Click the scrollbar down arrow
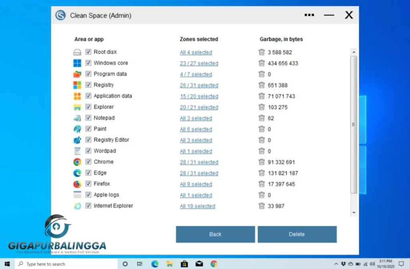Image resolution: width=410 pixels, height=269 pixels. coord(354,212)
